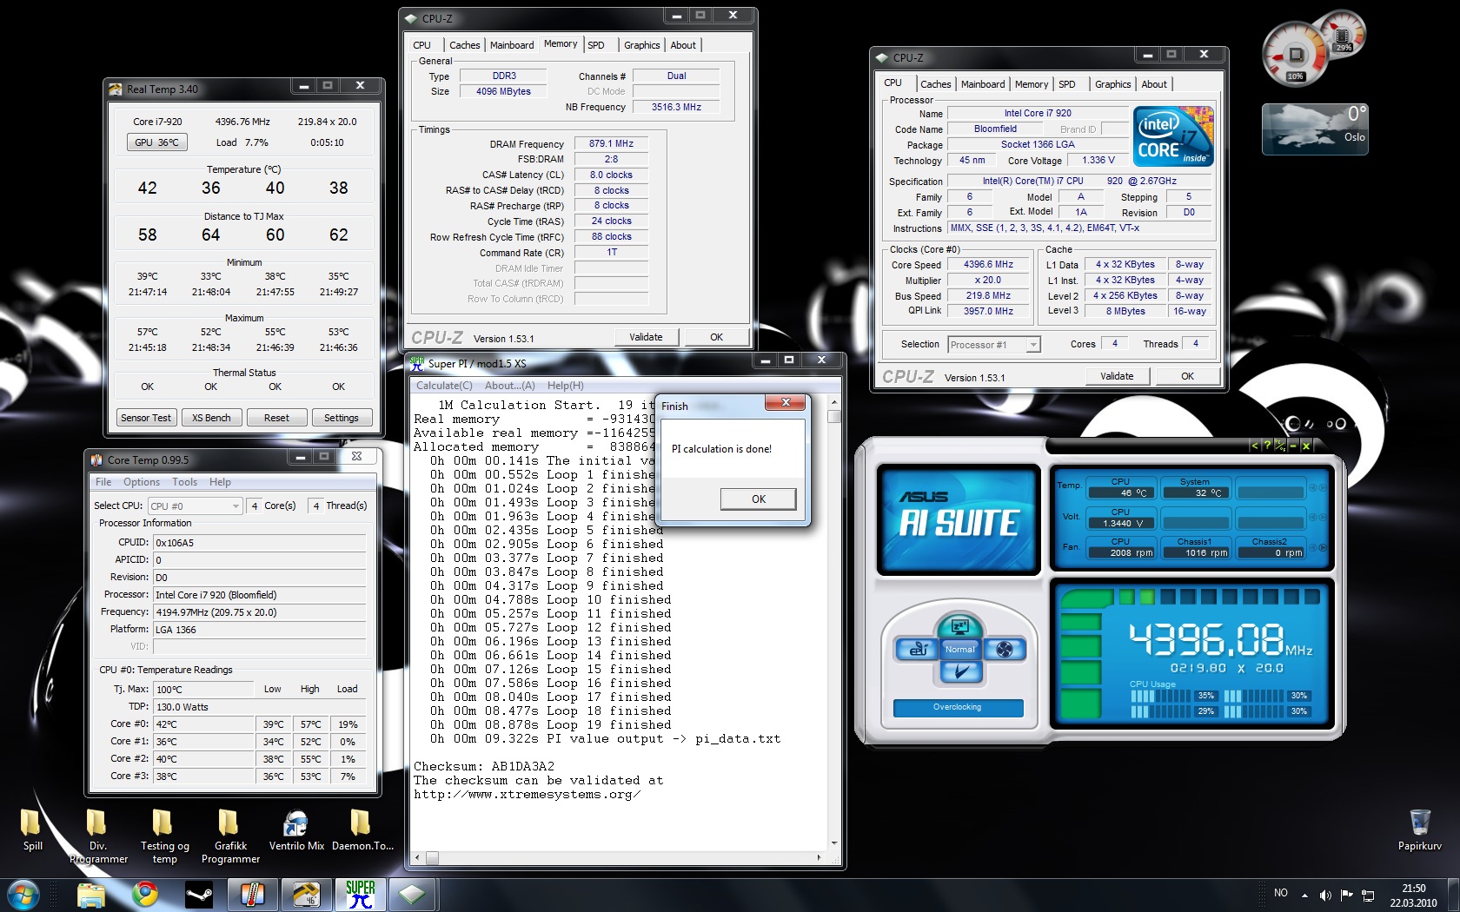
Task: Switch to Caches tab in right CPU-Z window
Action: [x=935, y=84]
